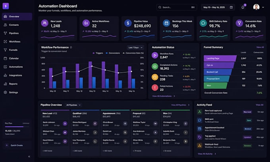Screen dimensions: 270x162
Task: Click the SMS Delivery Rate chat icon
Action: [203, 23]
